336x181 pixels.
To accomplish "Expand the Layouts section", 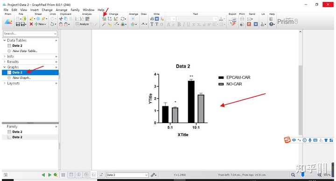I will click(x=5, y=83).
